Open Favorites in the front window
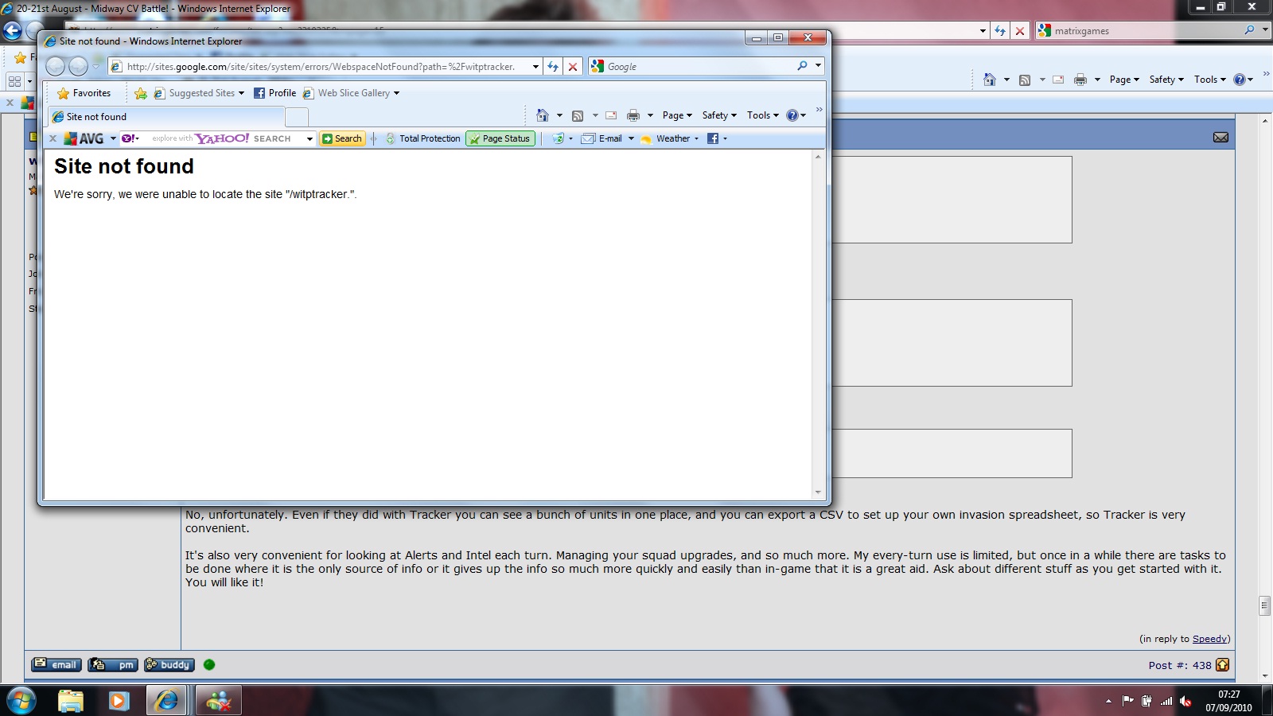Viewport: 1273px width, 716px height. click(84, 93)
